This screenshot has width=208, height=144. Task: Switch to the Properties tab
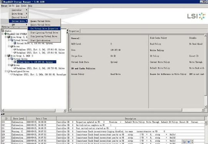point(74,31)
